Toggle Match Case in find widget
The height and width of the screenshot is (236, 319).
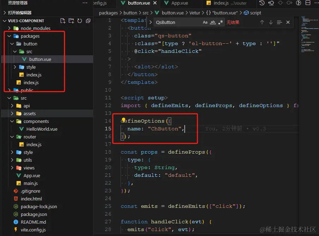point(205,22)
